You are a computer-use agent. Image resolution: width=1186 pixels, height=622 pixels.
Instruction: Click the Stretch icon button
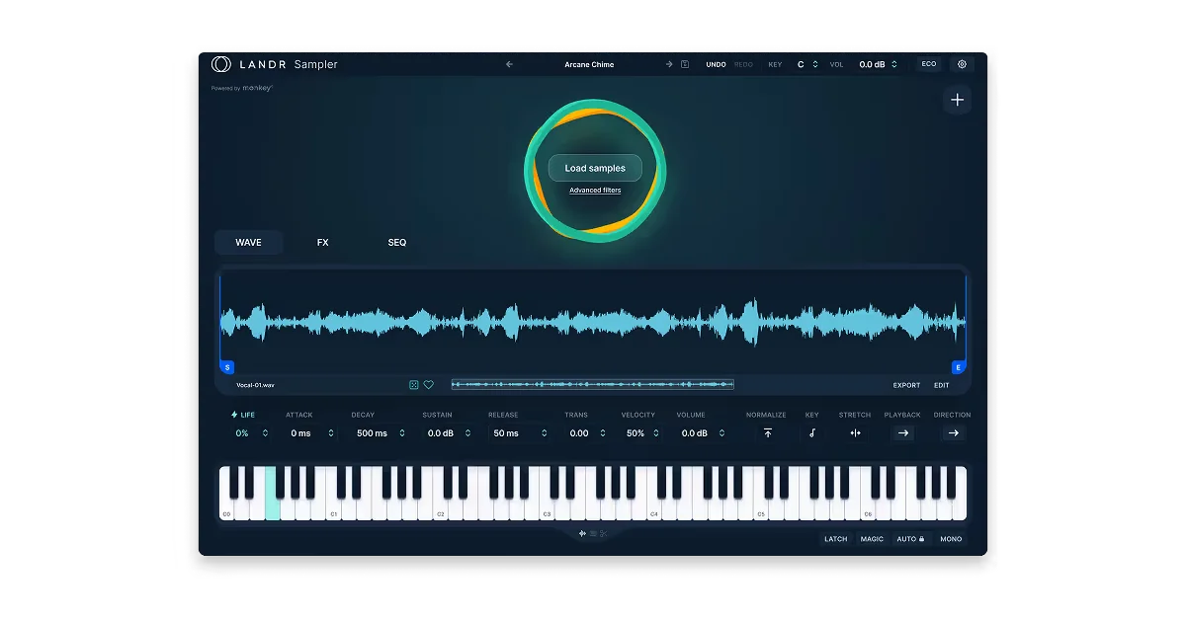click(x=856, y=432)
